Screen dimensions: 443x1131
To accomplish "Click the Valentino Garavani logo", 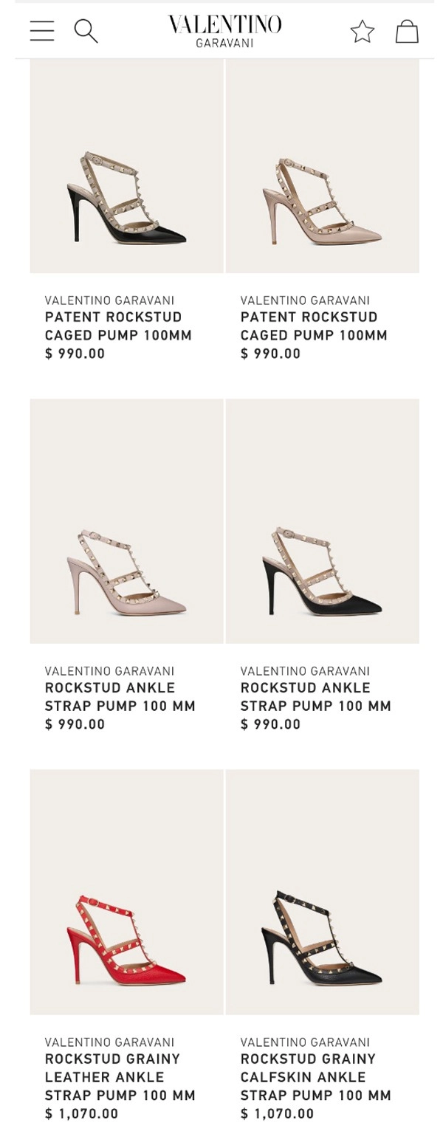I will tap(224, 31).
